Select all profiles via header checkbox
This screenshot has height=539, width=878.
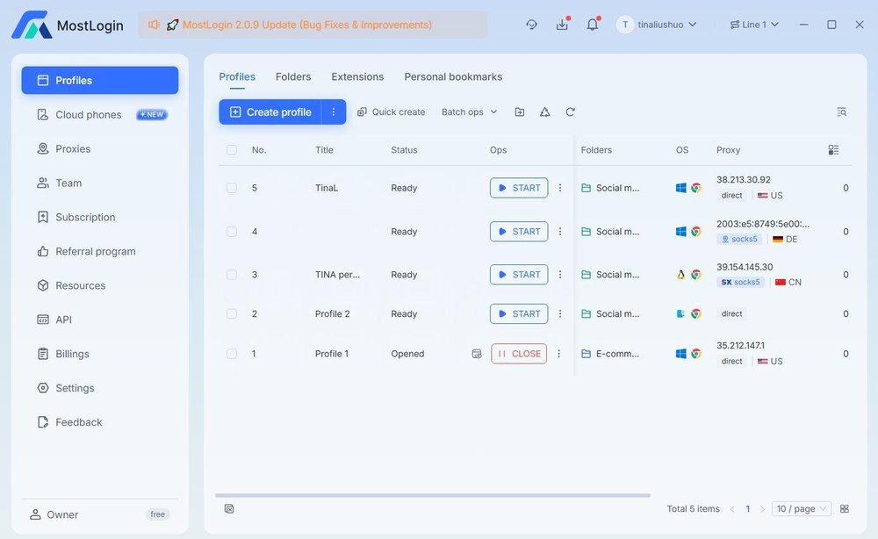click(x=231, y=149)
